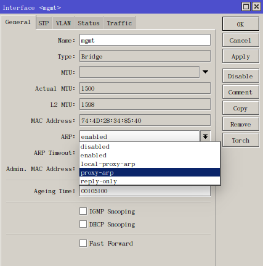
Task: Copy the mgmt interface
Action: click(x=241, y=108)
